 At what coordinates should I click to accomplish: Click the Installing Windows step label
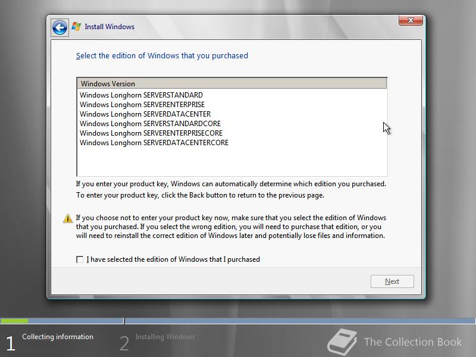coord(165,337)
